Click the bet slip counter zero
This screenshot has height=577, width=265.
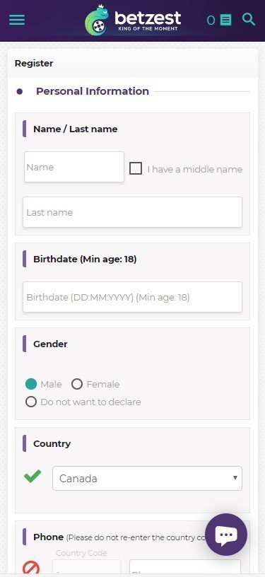click(211, 21)
